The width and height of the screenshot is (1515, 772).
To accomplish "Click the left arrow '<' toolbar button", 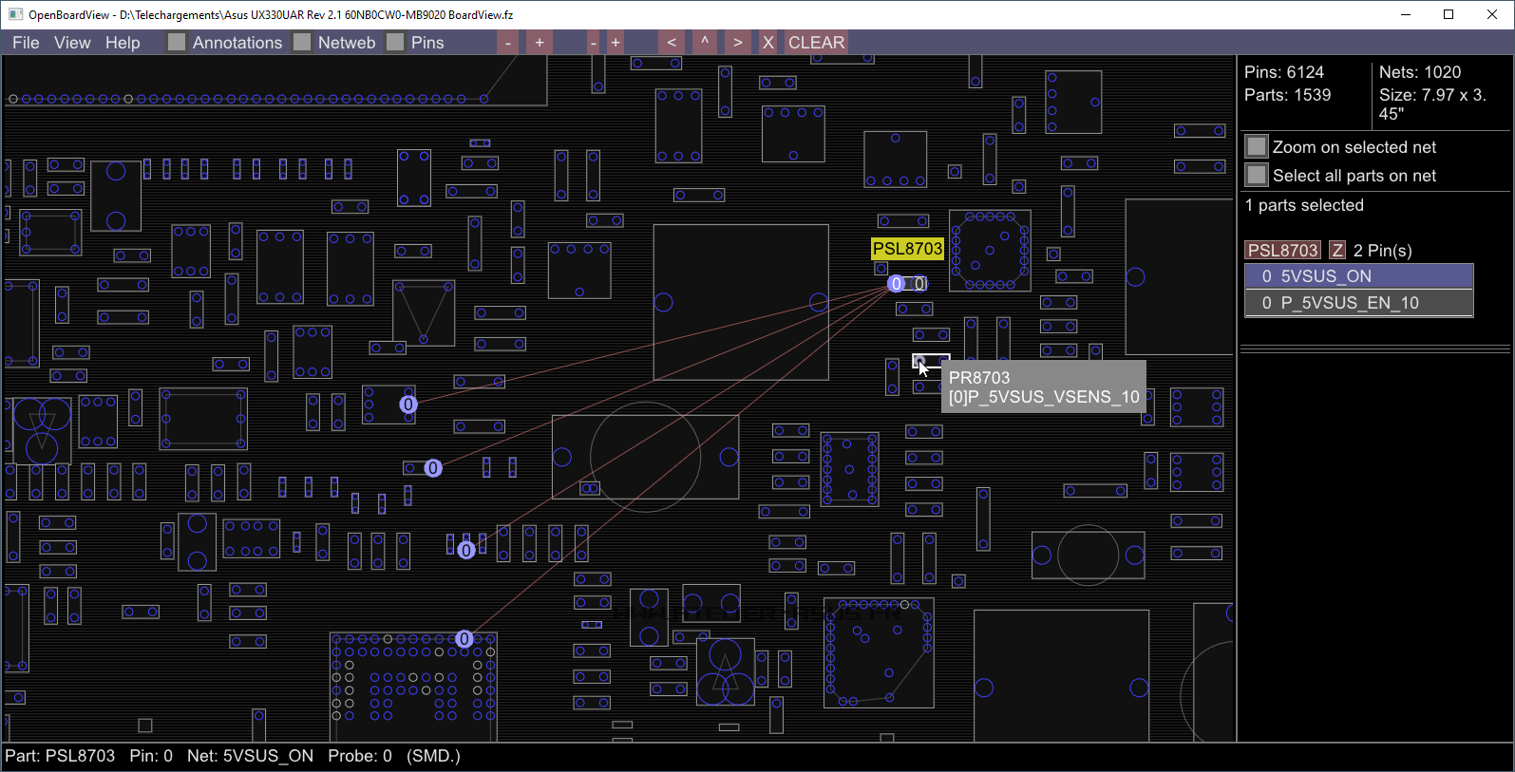I will [672, 43].
